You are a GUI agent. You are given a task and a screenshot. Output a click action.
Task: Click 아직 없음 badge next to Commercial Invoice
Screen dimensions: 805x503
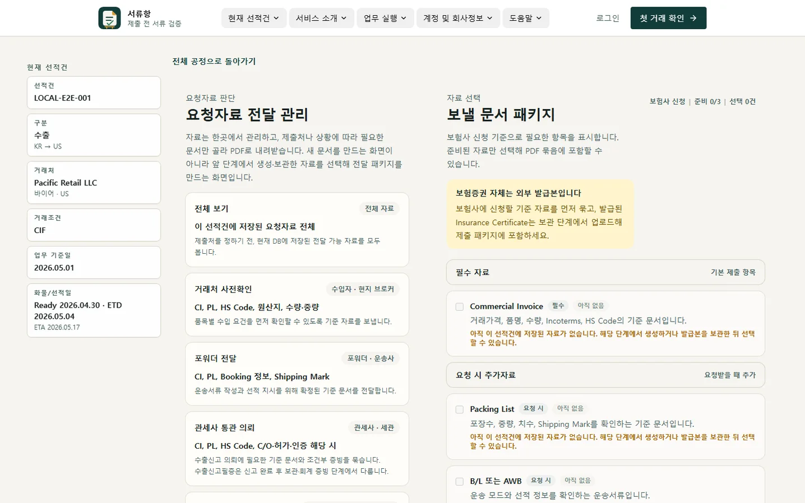point(591,306)
